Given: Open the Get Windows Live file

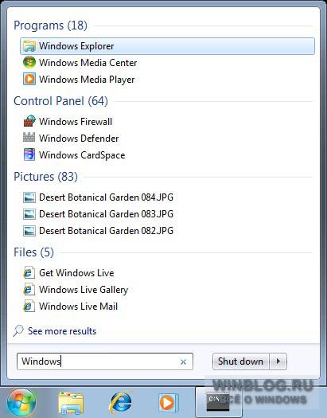Looking at the screenshot, I should click(x=76, y=273).
